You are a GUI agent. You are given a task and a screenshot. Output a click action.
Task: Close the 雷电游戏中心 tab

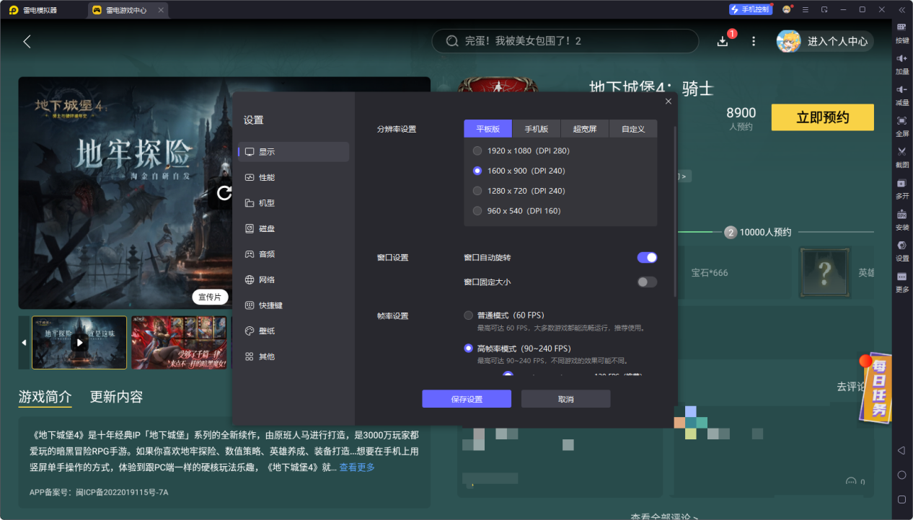click(161, 10)
